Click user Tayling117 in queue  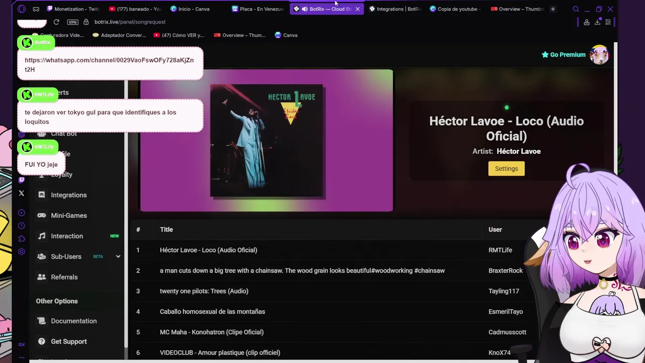click(503, 291)
